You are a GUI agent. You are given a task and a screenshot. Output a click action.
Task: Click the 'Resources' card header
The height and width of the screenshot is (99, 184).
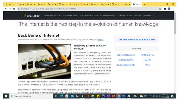[x=137, y=49]
